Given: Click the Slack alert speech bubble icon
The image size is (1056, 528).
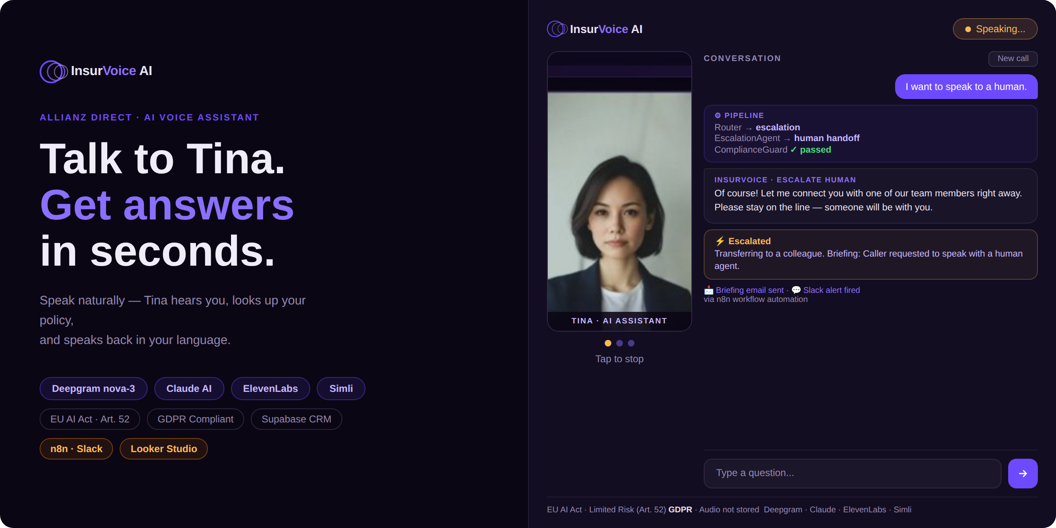Looking at the screenshot, I should click(x=796, y=290).
